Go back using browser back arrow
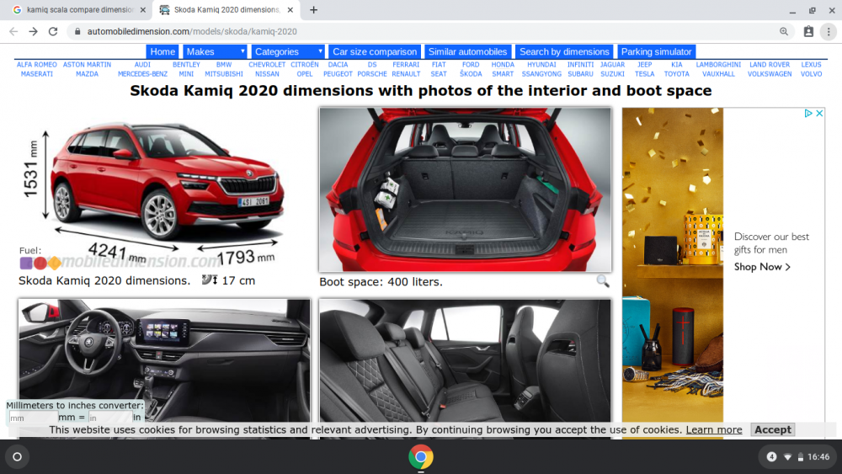842x474 pixels. 13,32
